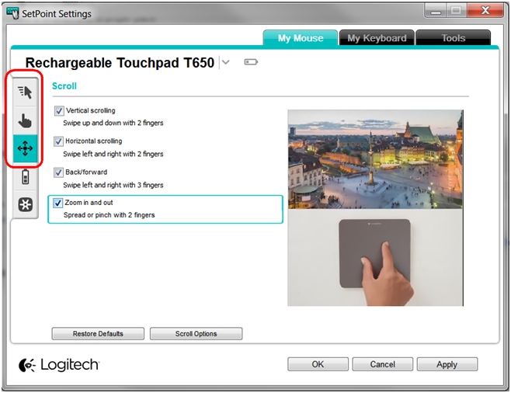Click the city square preview image
Viewport: 511px width, 393px height.
(375, 159)
